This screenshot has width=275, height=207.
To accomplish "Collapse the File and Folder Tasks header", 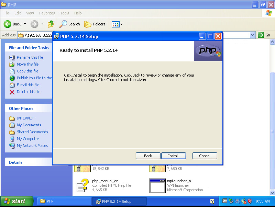I will tap(29, 47).
